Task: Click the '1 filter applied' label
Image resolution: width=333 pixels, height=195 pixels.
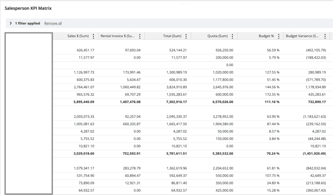Action: tap(27, 23)
